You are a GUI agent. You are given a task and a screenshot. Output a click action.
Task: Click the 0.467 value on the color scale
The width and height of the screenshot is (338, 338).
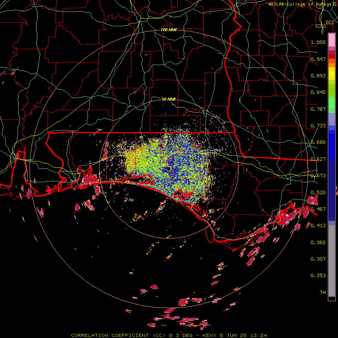click(x=318, y=209)
